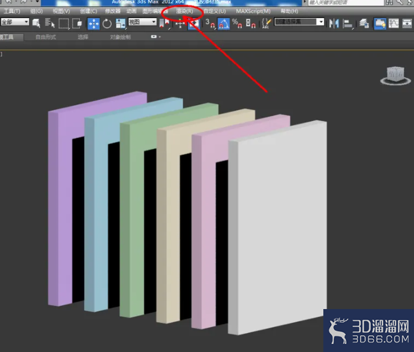Screen dimensions: 414x352
Task: Toggle Window/Crossing selection mode
Action: [77, 23]
